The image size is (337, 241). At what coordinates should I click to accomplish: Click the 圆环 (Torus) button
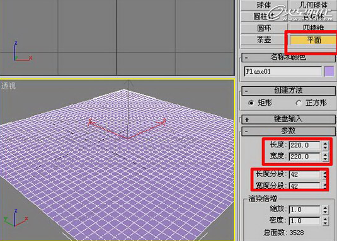(x=264, y=28)
